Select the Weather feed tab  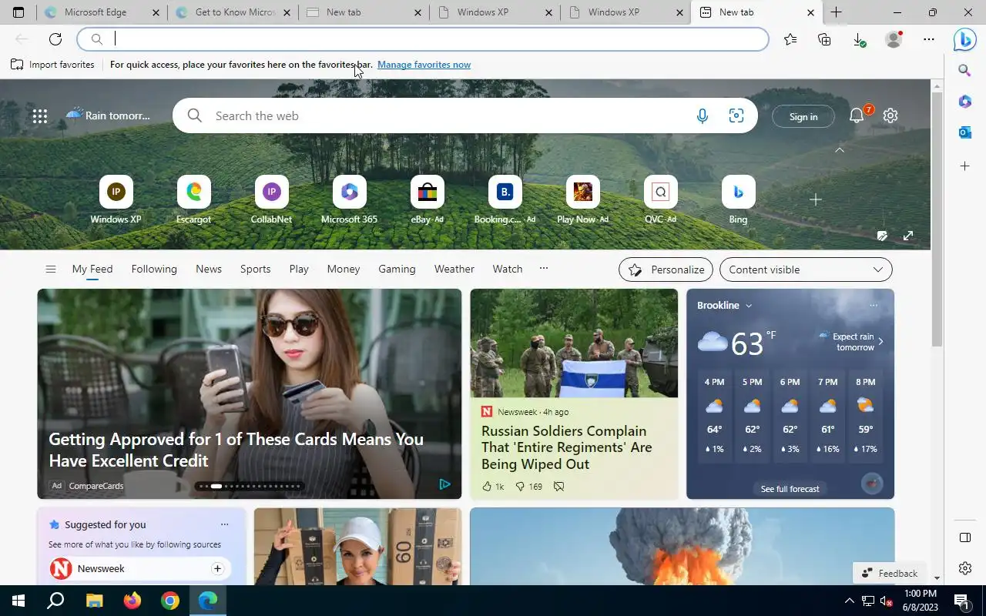pos(454,269)
